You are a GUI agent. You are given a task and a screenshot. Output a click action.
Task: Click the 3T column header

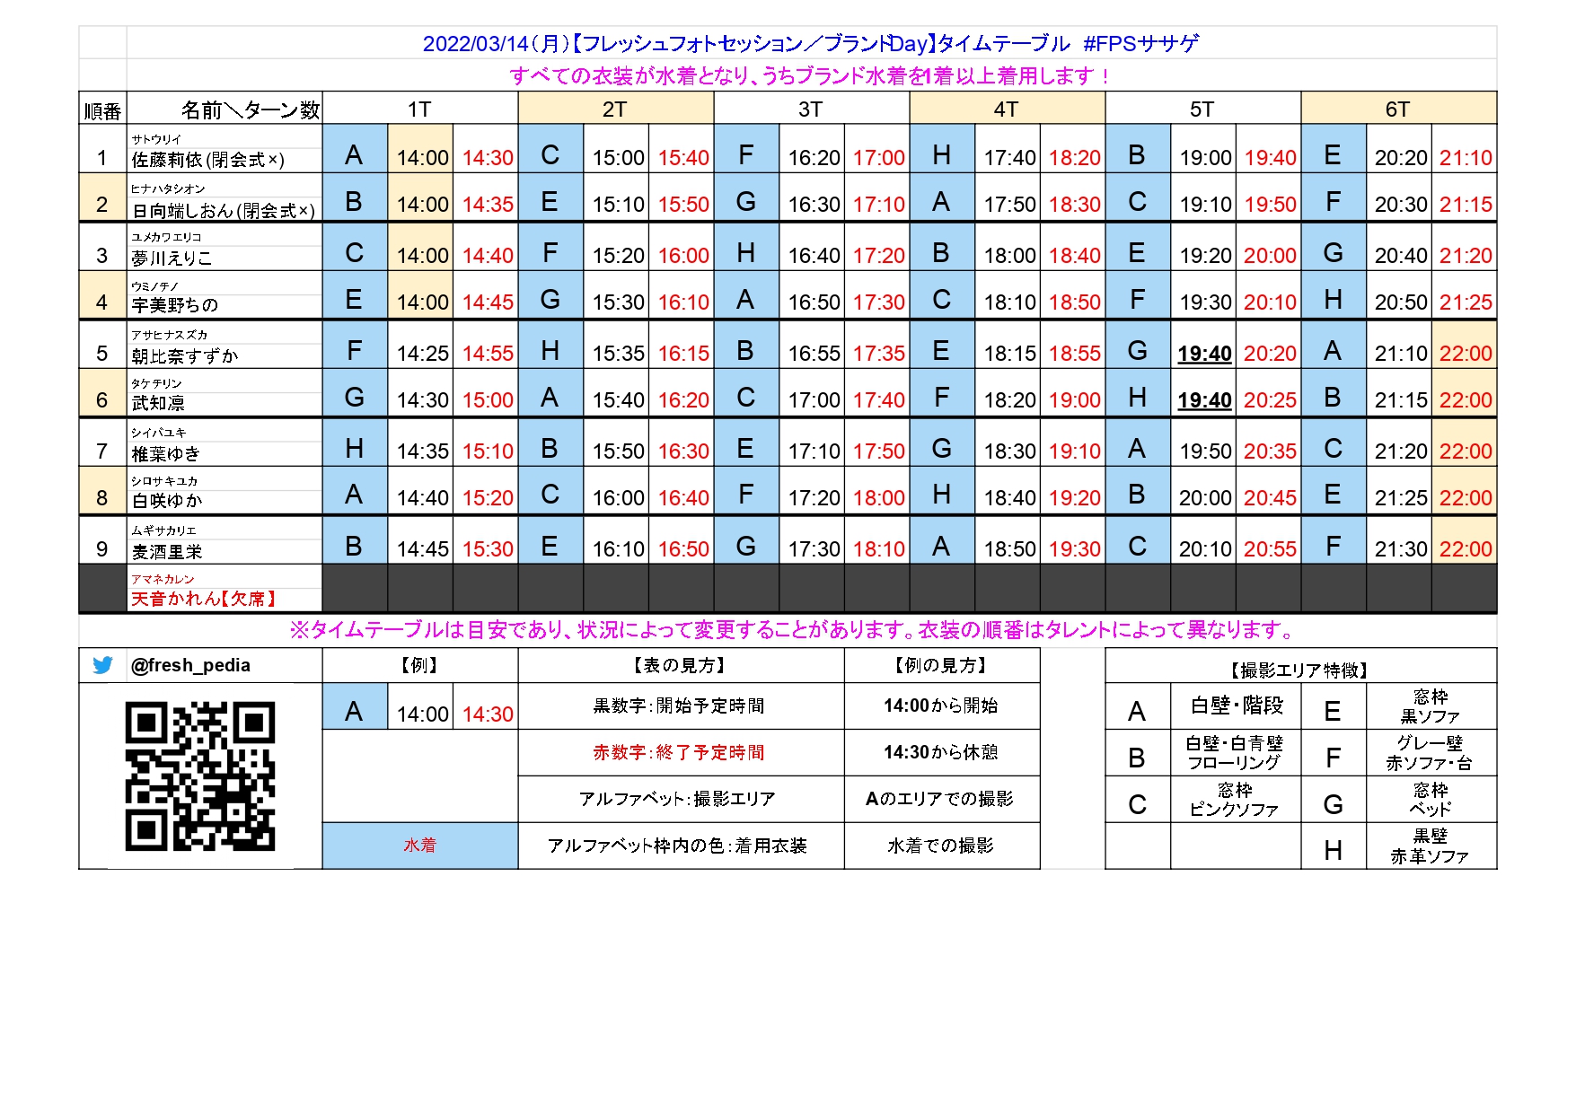click(811, 110)
